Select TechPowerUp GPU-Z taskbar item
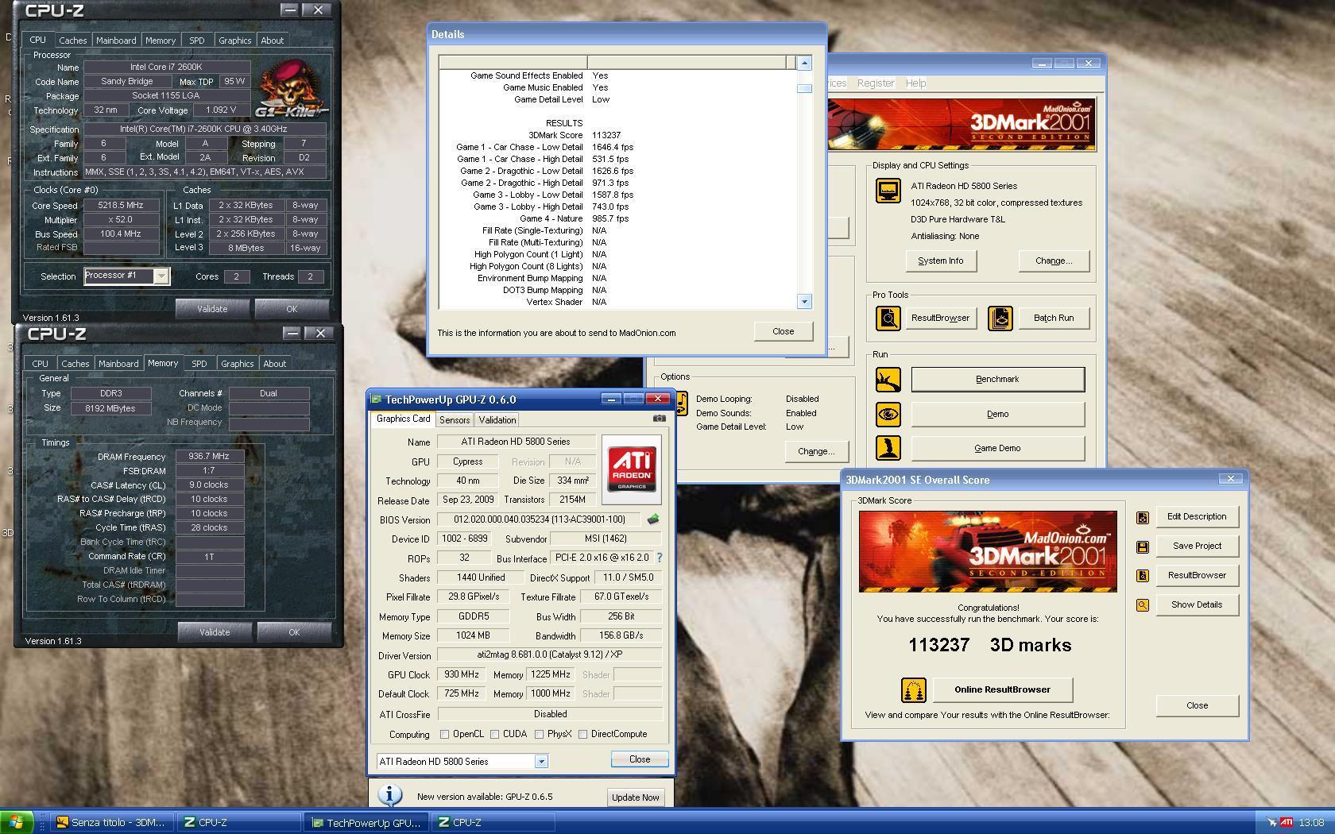The height and width of the screenshot is (834, 1335). [x=368, y=822]
